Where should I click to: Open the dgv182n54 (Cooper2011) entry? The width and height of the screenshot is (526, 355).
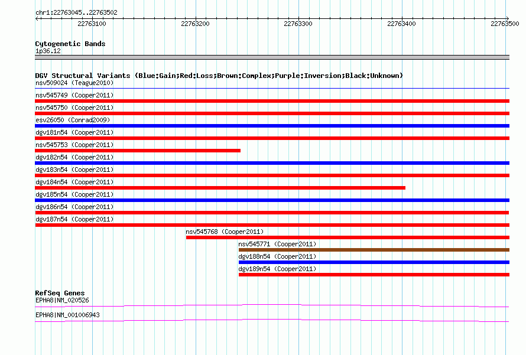pyautogui.click(x=74, y=157)
